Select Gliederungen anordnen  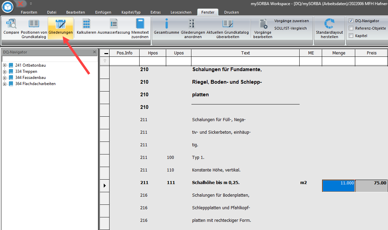[x=193, y=28]
